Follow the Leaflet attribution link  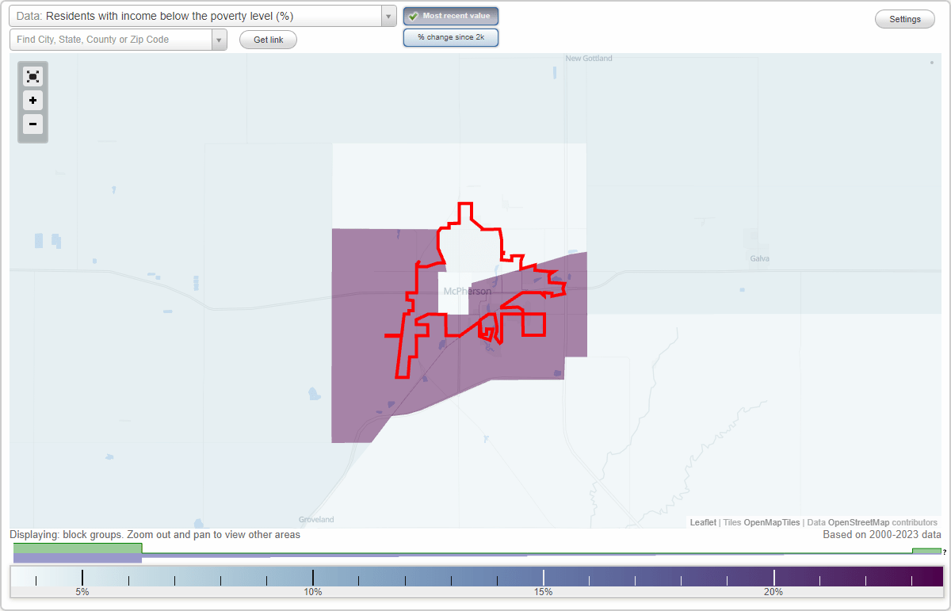click(702, 522)
